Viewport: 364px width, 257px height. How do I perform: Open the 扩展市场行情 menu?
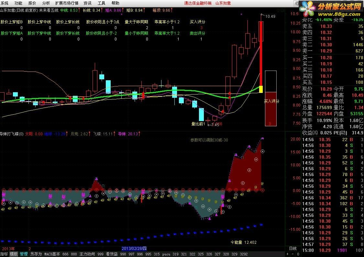coord(67,3)
